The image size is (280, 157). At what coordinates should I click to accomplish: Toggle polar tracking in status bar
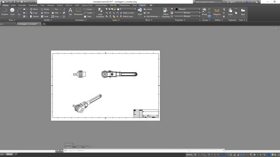(209, 155)
